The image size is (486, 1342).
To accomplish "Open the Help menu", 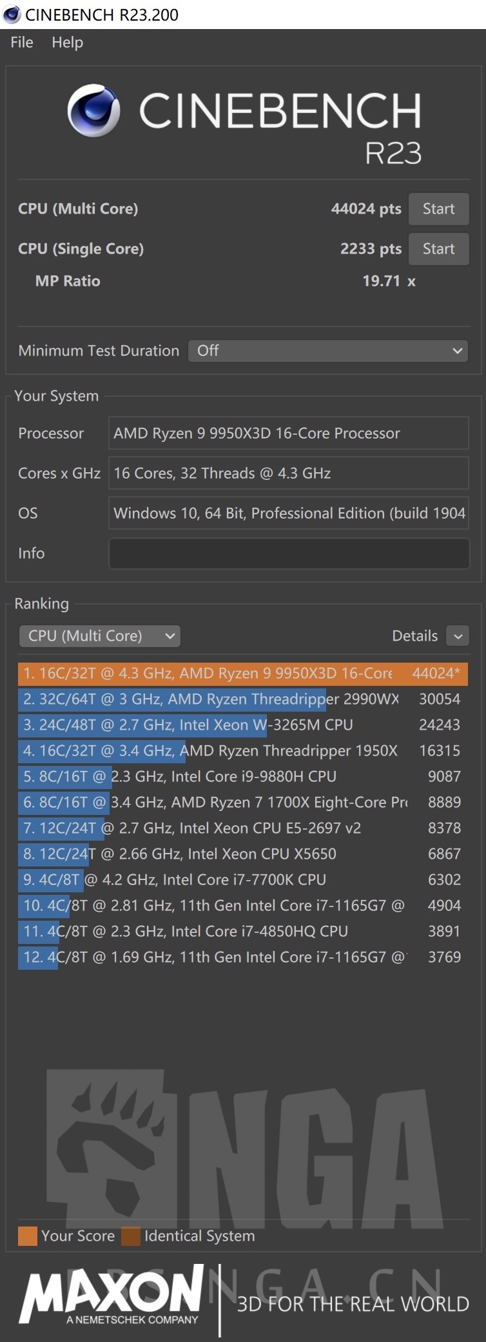I will point(67,43).
